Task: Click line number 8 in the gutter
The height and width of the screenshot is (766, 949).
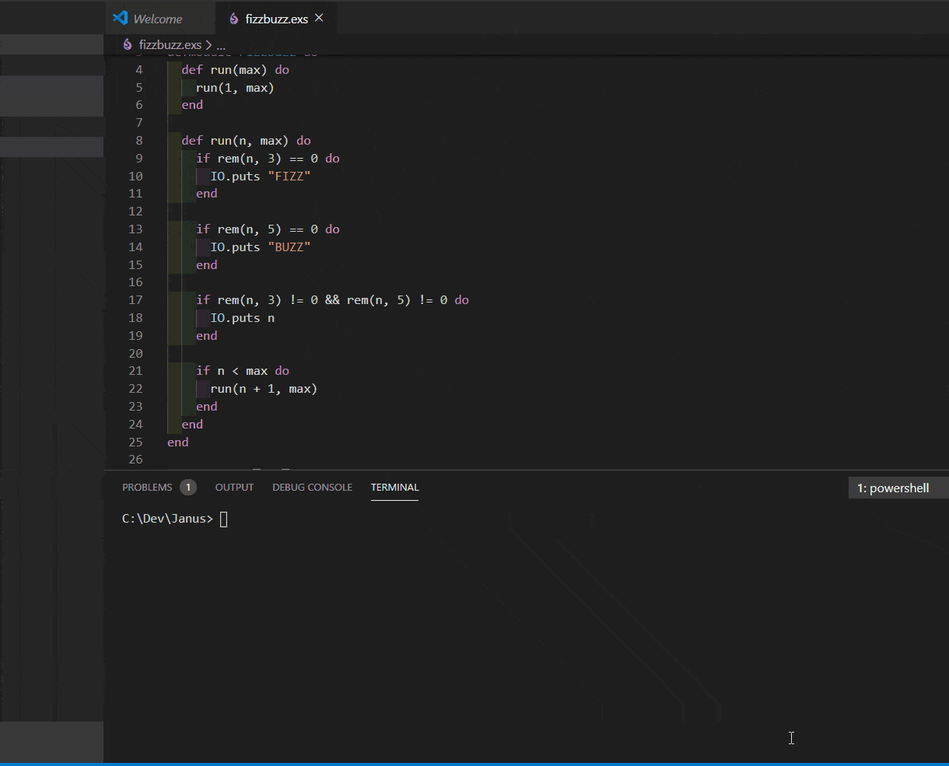Action: (x=138, y=141)
